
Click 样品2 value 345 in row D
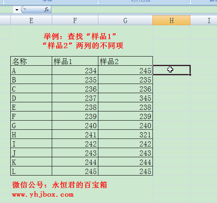click(x=125, y=98)
